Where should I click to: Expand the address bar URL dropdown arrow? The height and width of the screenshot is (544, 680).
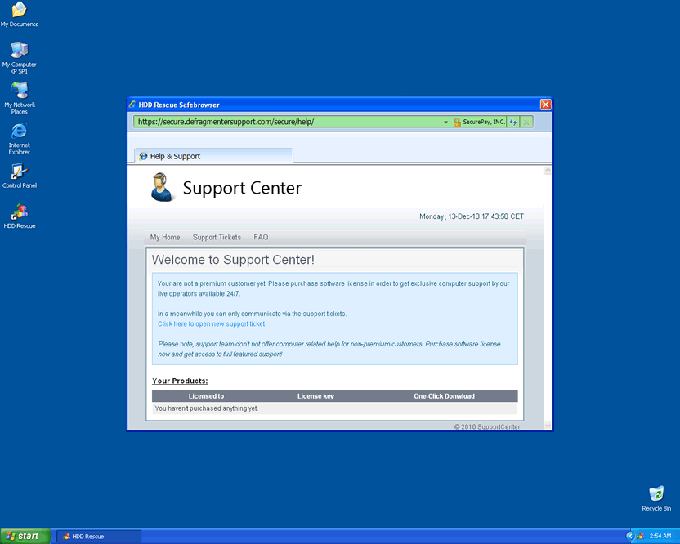[446, 122]
